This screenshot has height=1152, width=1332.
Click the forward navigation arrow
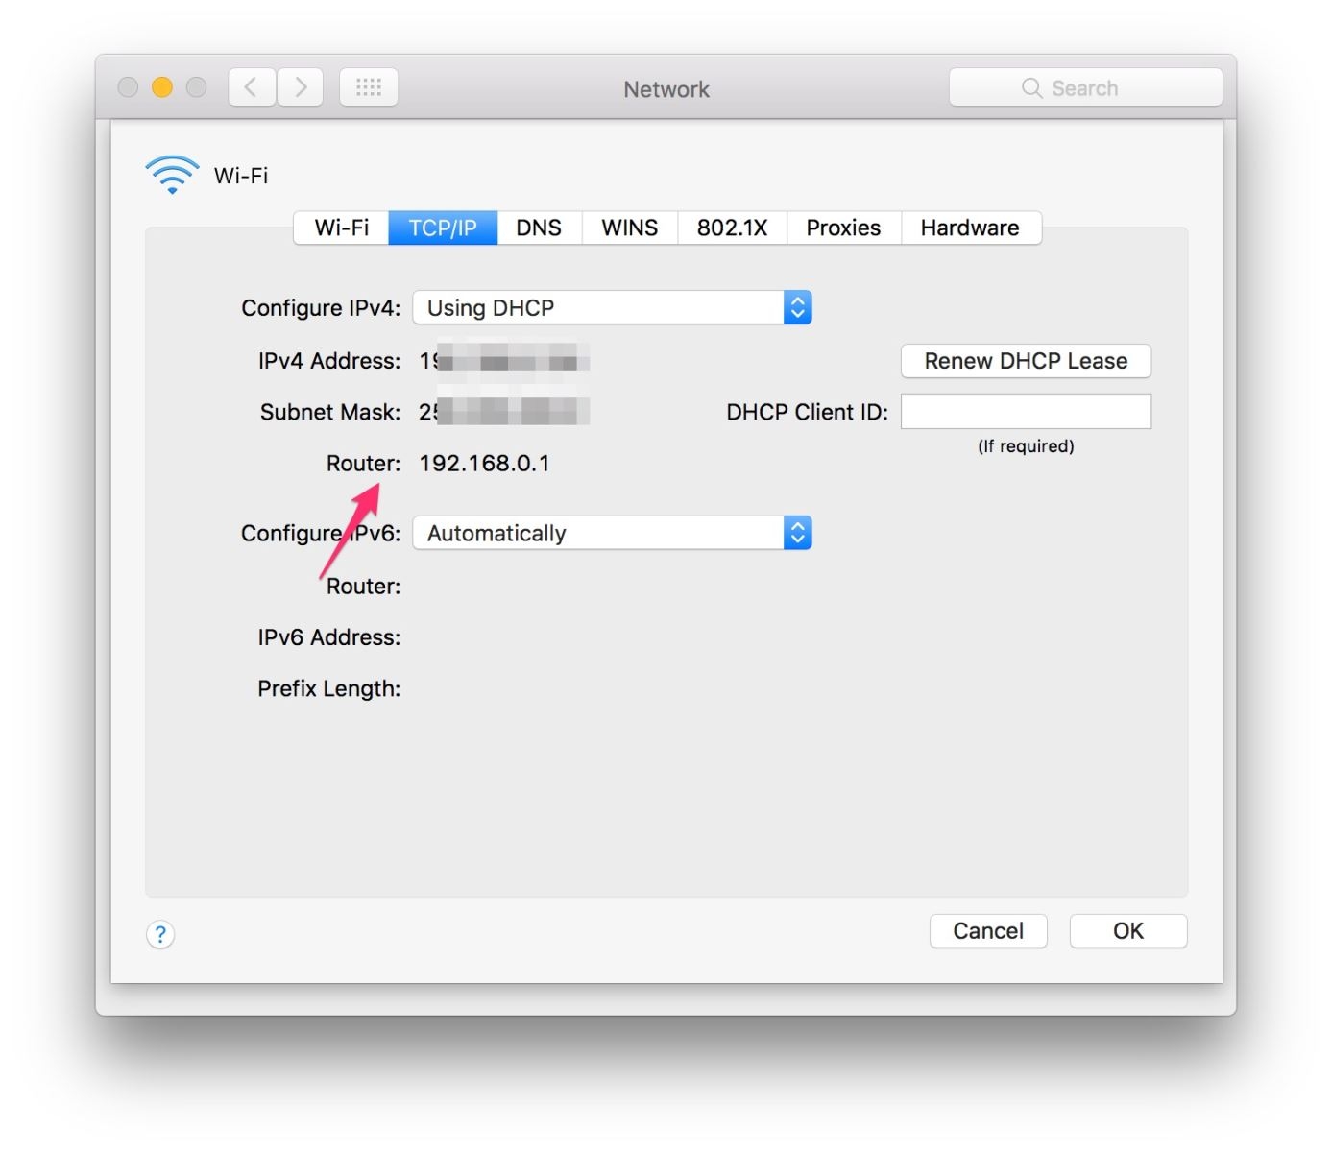point(301,87)
